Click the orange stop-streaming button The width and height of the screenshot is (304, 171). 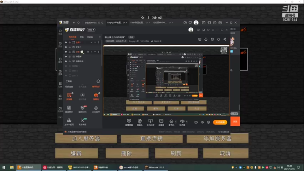click(220, 122)
